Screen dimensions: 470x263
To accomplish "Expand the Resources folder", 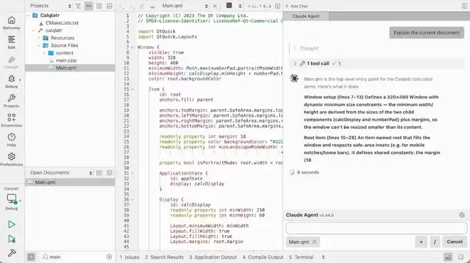I will point(38,38).
